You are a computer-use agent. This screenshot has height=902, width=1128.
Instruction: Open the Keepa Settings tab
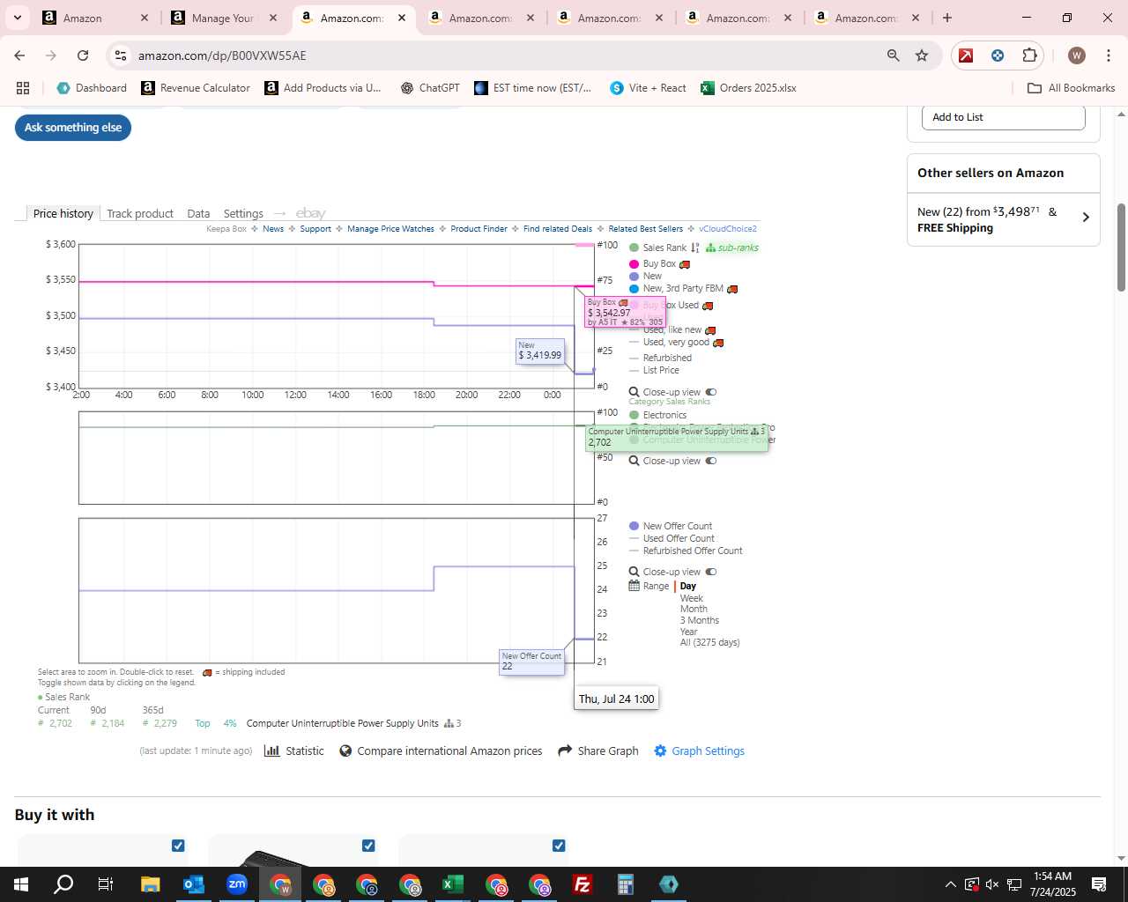coord(243,213)
